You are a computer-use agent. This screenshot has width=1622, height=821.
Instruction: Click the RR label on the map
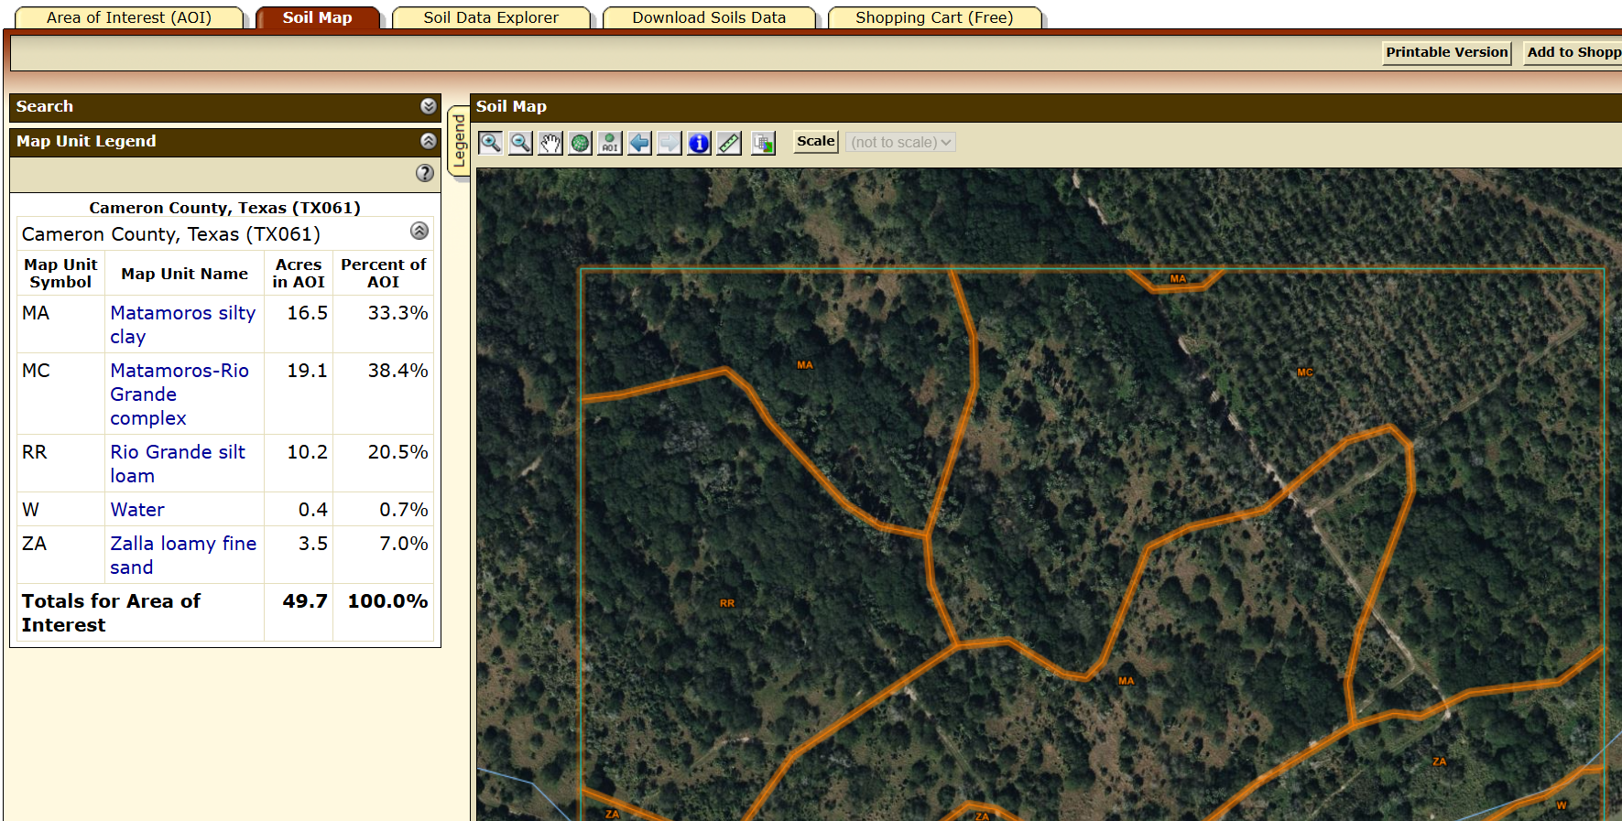point(727,603)
